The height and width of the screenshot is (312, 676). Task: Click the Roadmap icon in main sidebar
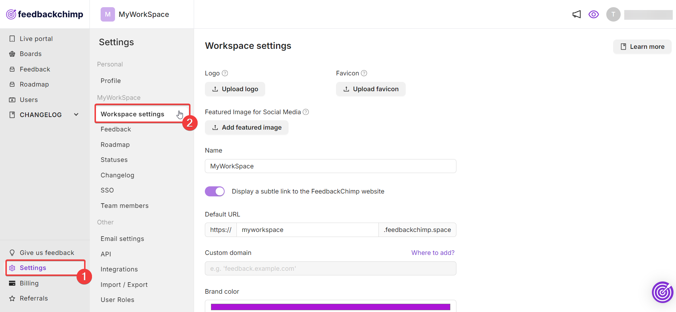click(12, 84)
